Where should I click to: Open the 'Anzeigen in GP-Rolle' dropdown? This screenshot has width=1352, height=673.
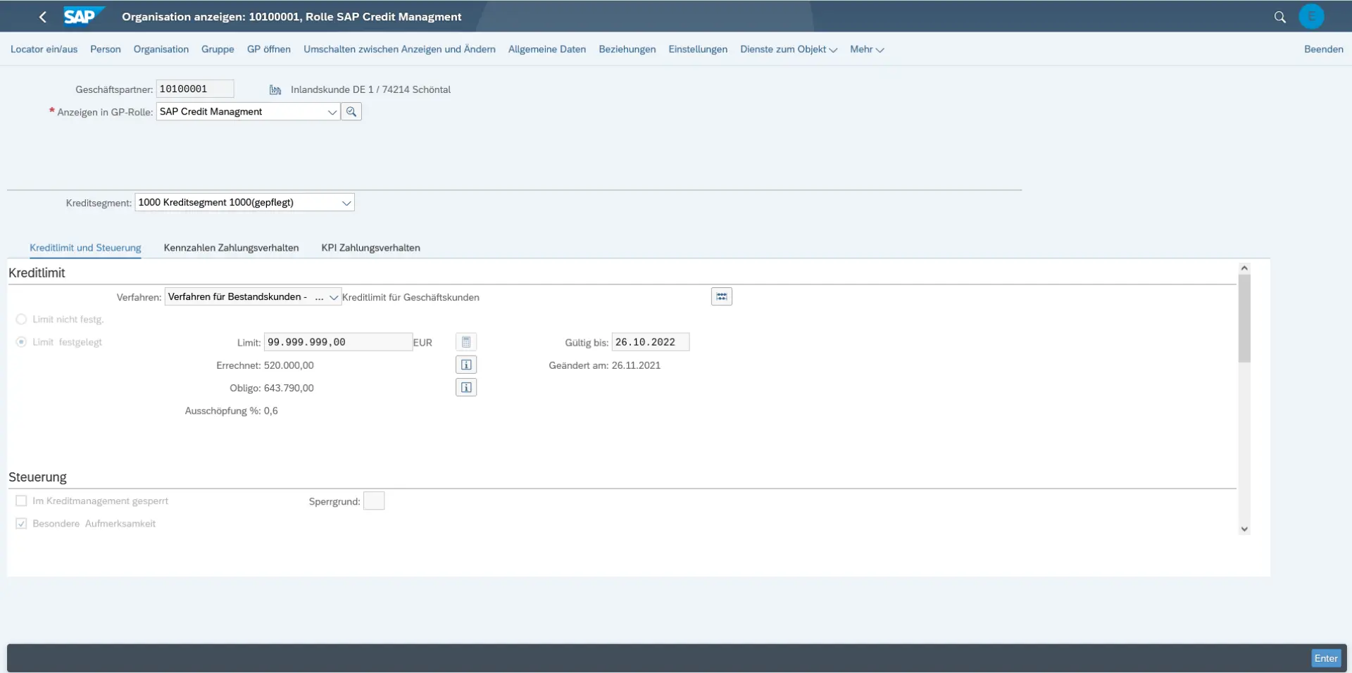pos(332,112)
